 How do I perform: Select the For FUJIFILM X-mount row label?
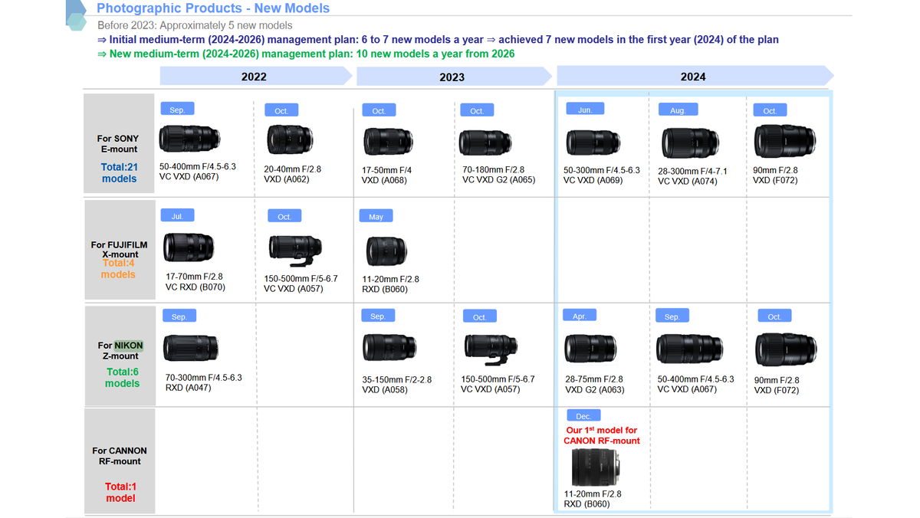tap(118, 249)
